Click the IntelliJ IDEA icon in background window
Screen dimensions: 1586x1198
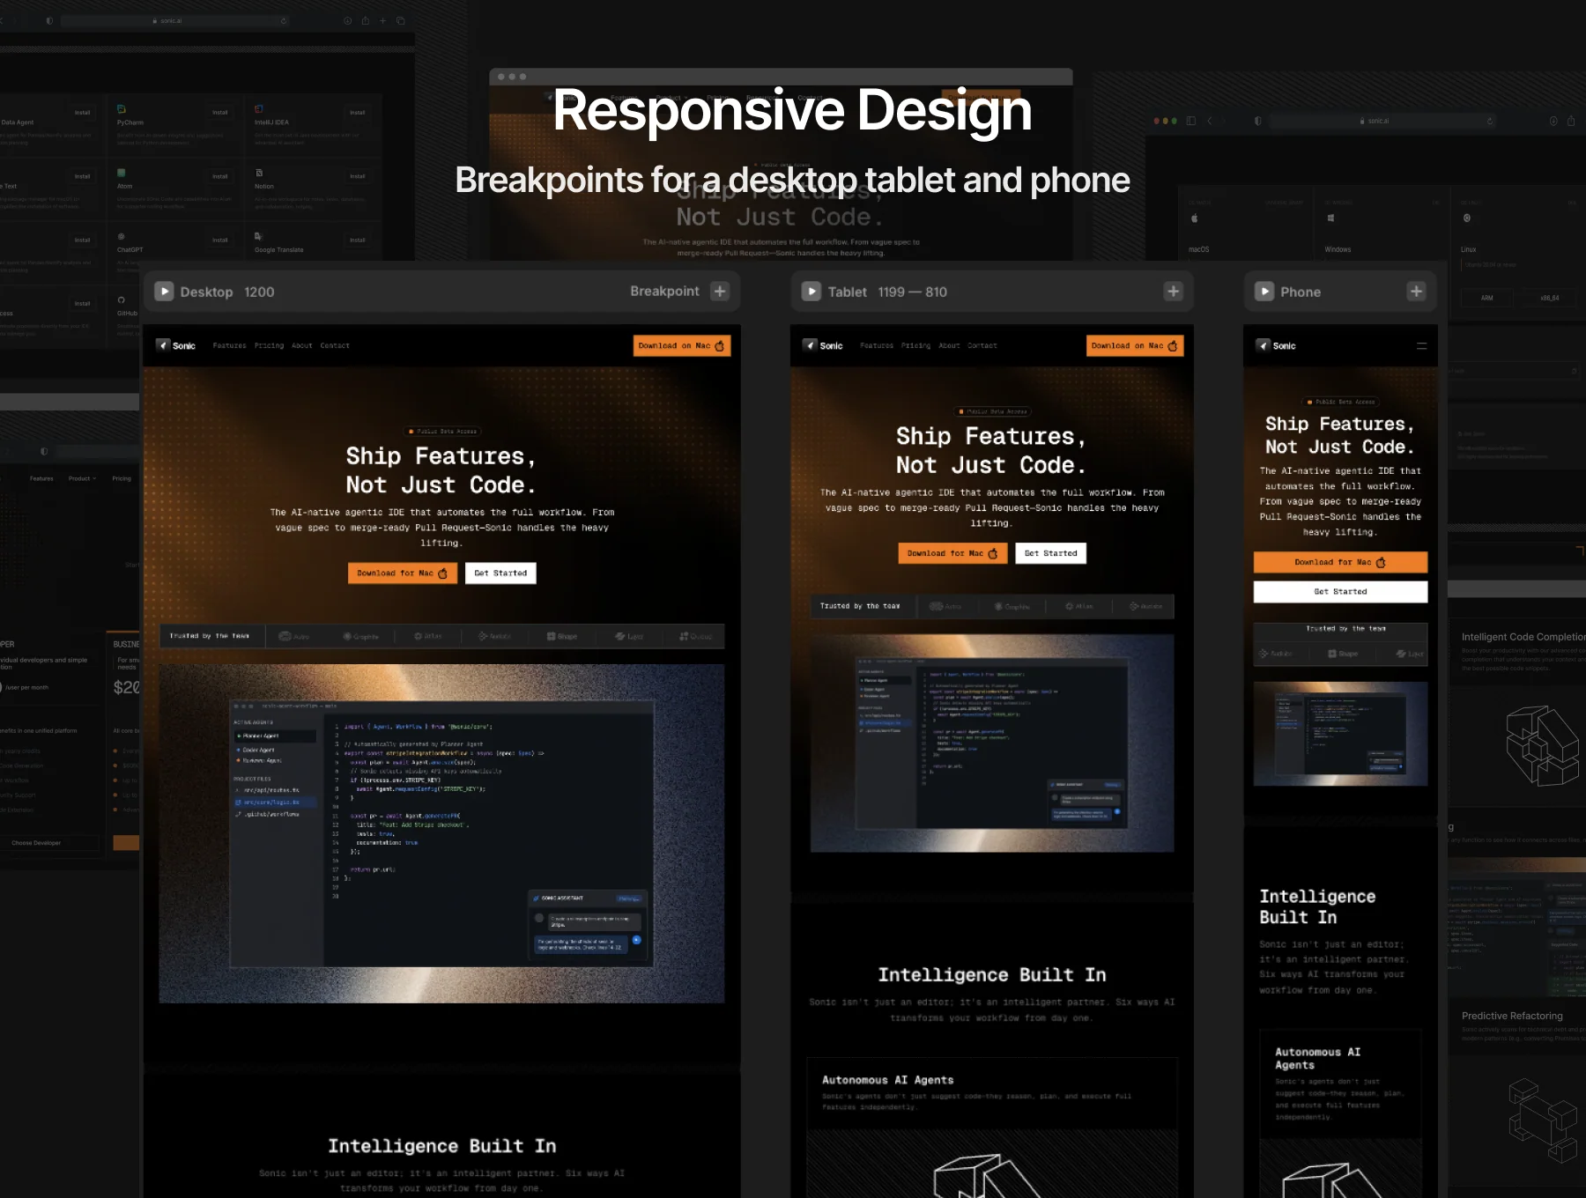259,109
